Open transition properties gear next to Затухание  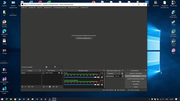(x=122, y=73)
